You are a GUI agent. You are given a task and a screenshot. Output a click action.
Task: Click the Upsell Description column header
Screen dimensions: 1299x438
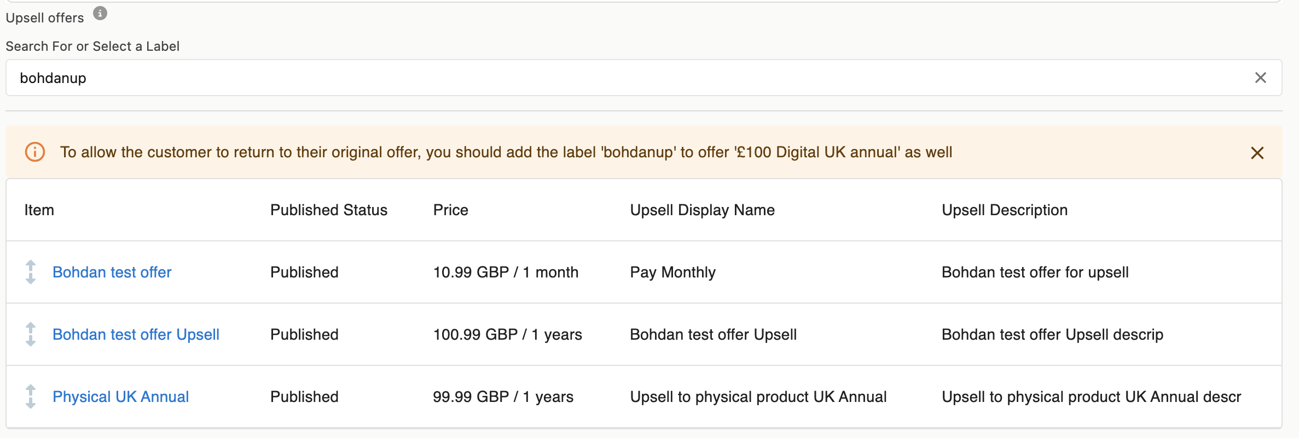[x=1004, y=210]
